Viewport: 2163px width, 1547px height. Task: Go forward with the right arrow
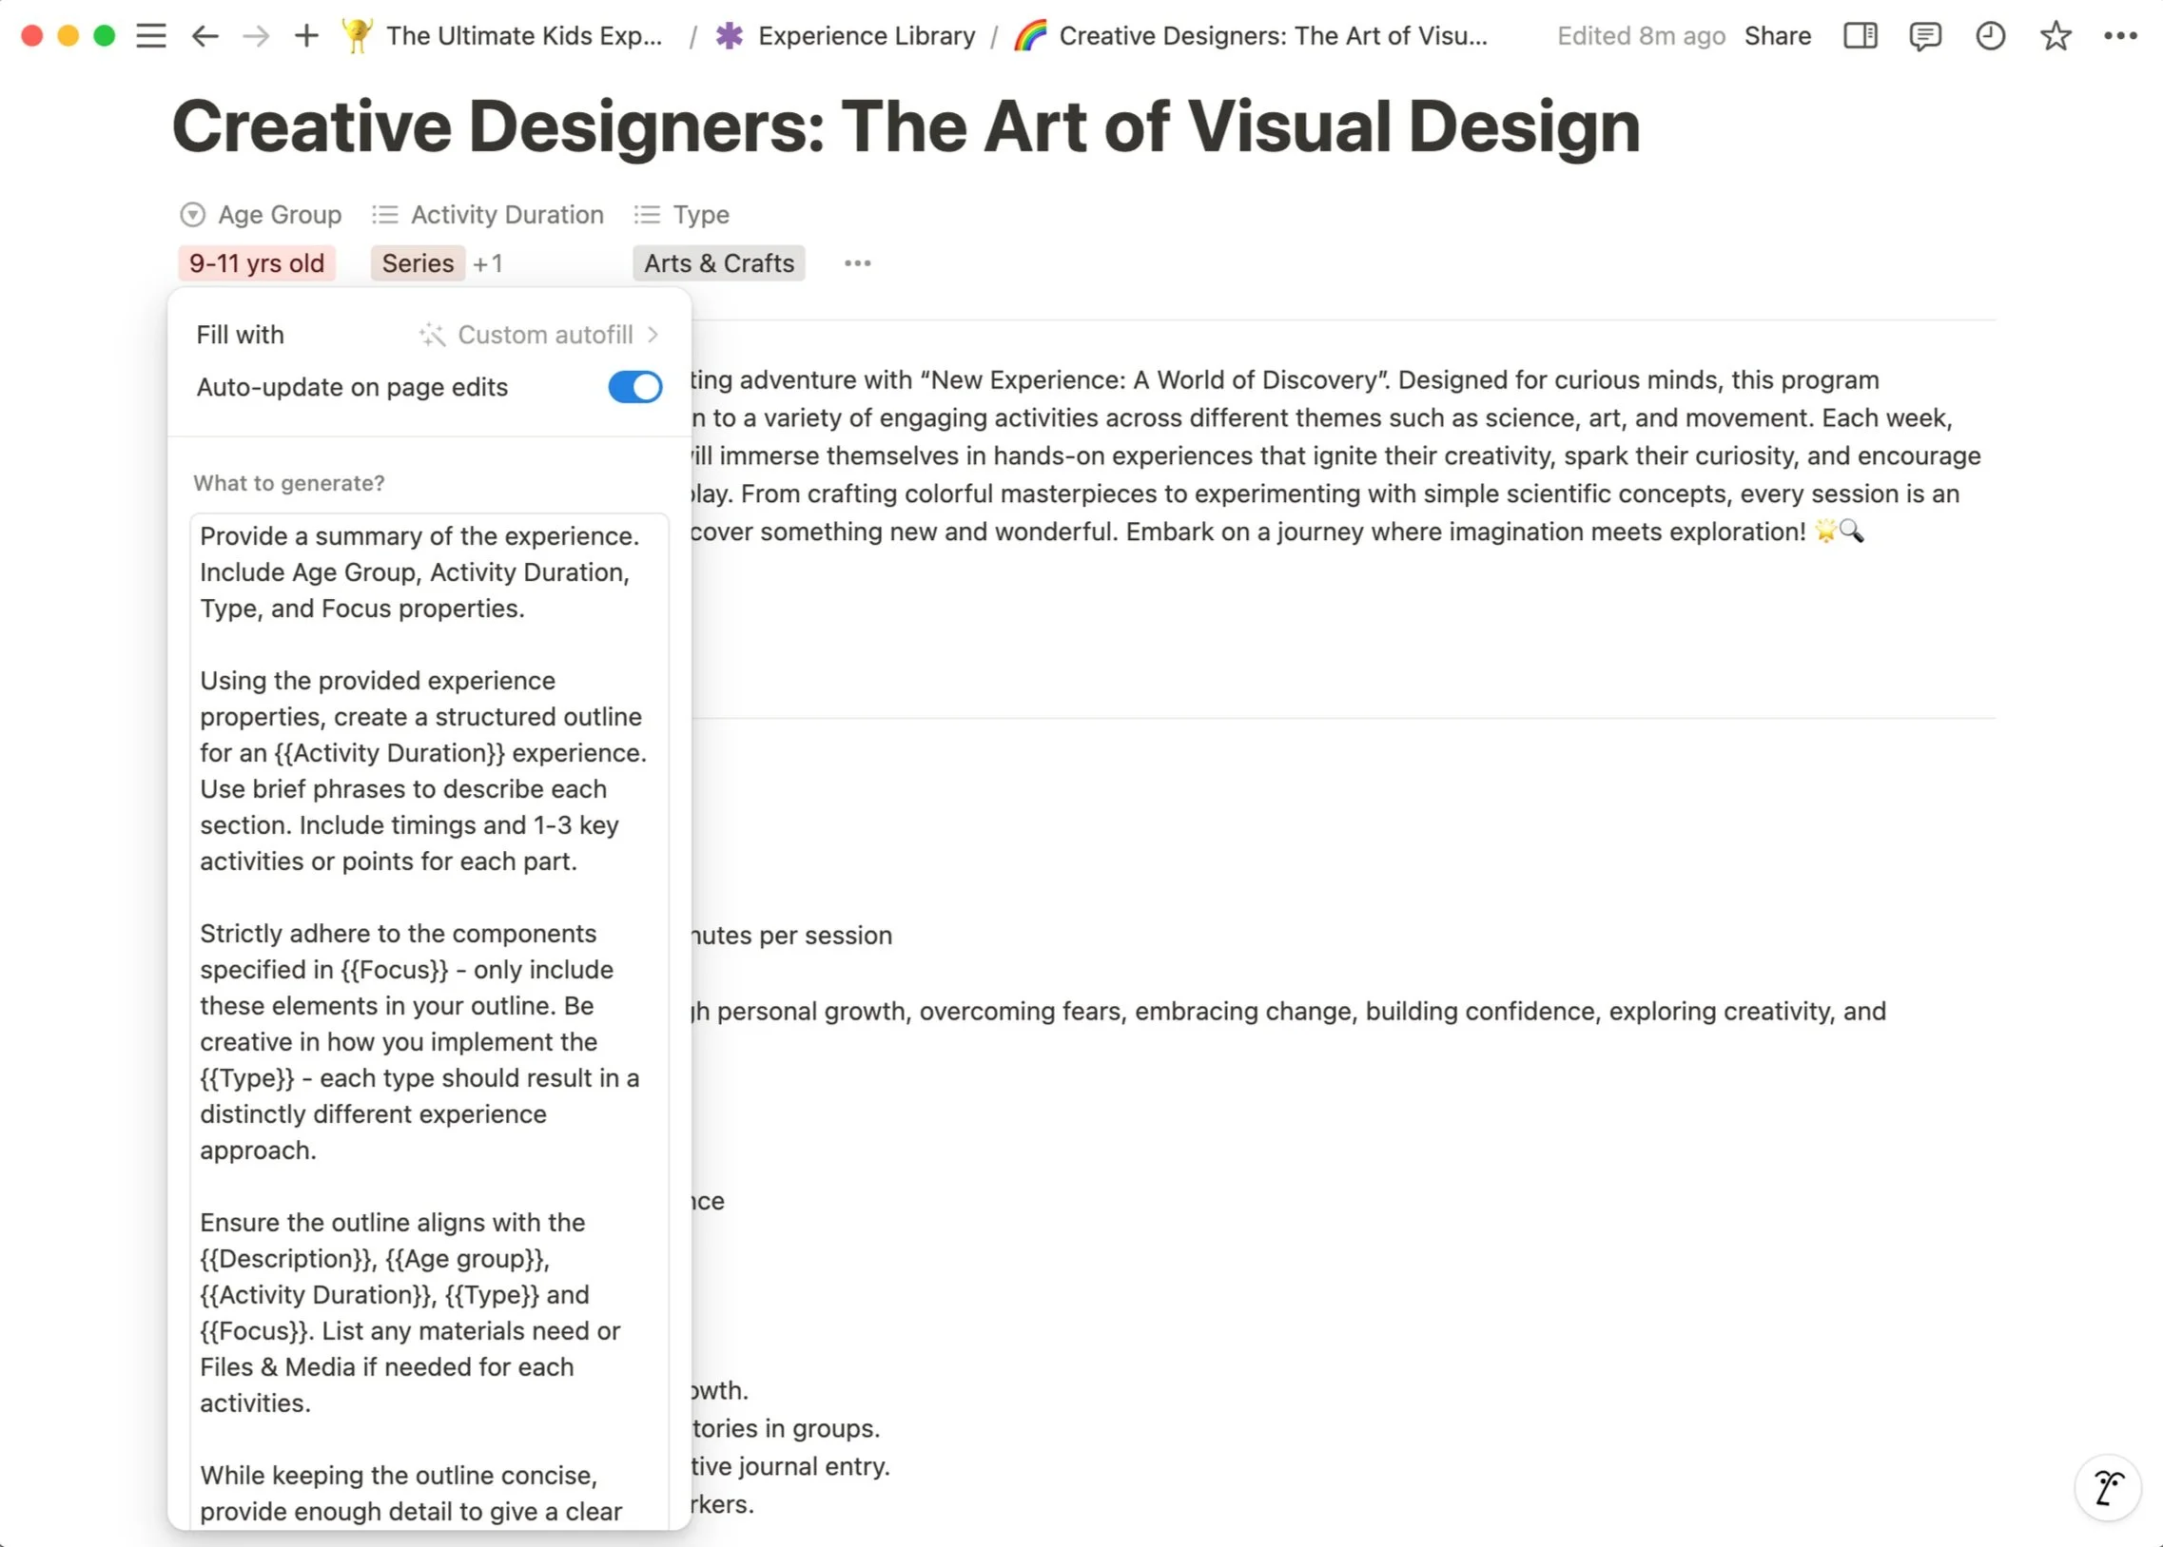tap(255, 36)
